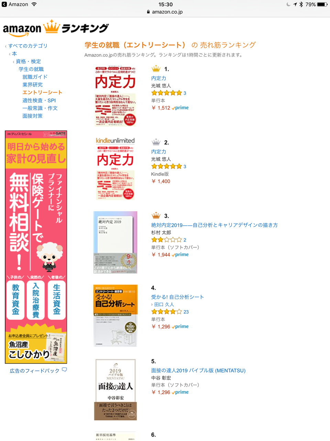
Task: Click the ad feedback speech bubble icon
Action: (64, 370)
